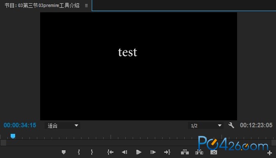Screen dimensions: 276x158
Task: Open the 适合 zoom level dropdown
Action: click(63, 126)
